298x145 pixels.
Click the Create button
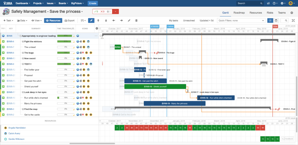coord(93,3)
